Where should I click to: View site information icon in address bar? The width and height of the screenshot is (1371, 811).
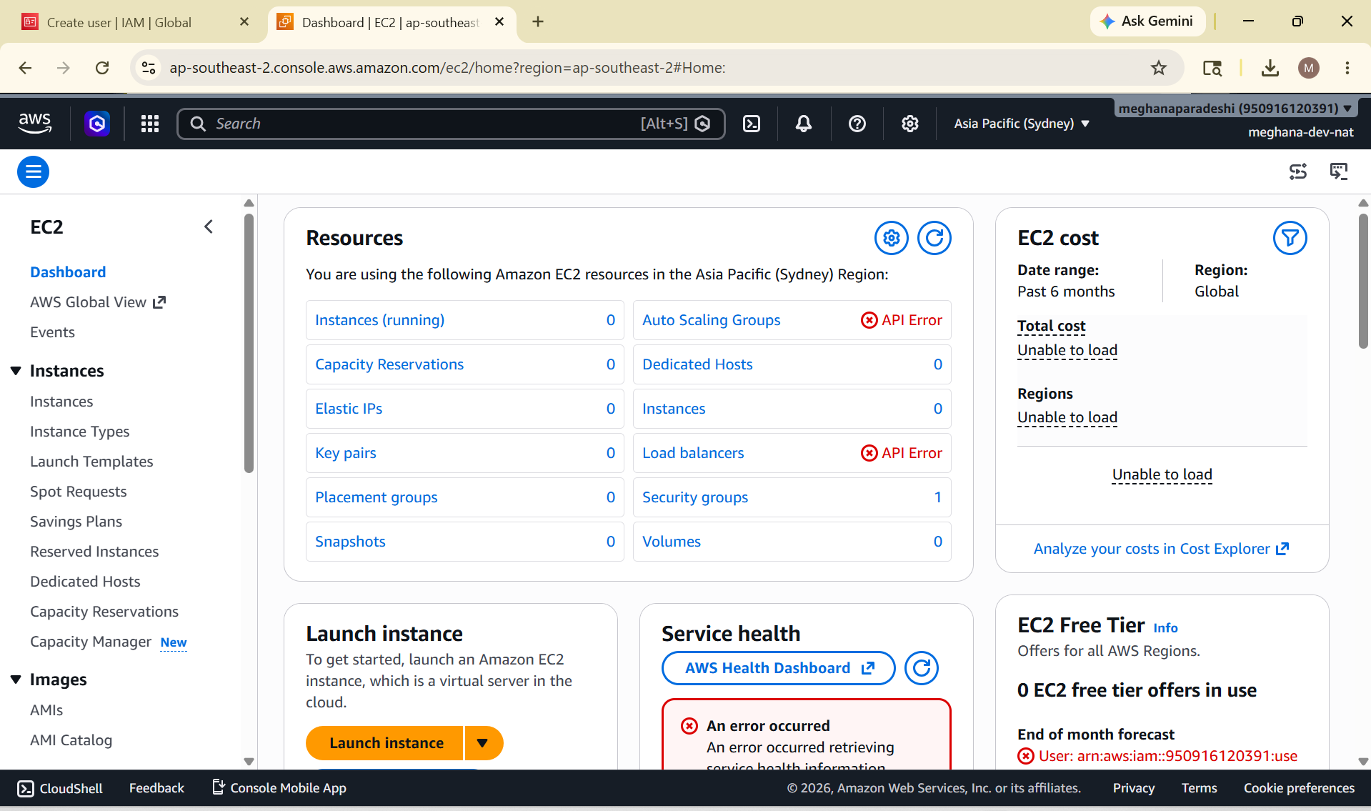click(149, 68)
